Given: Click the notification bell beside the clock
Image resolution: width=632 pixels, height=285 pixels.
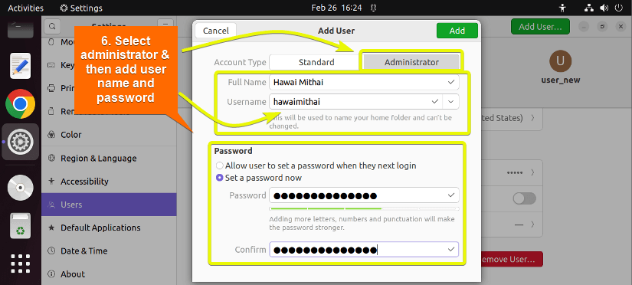Looking at the screenshot, I should (x=373, y=8).
